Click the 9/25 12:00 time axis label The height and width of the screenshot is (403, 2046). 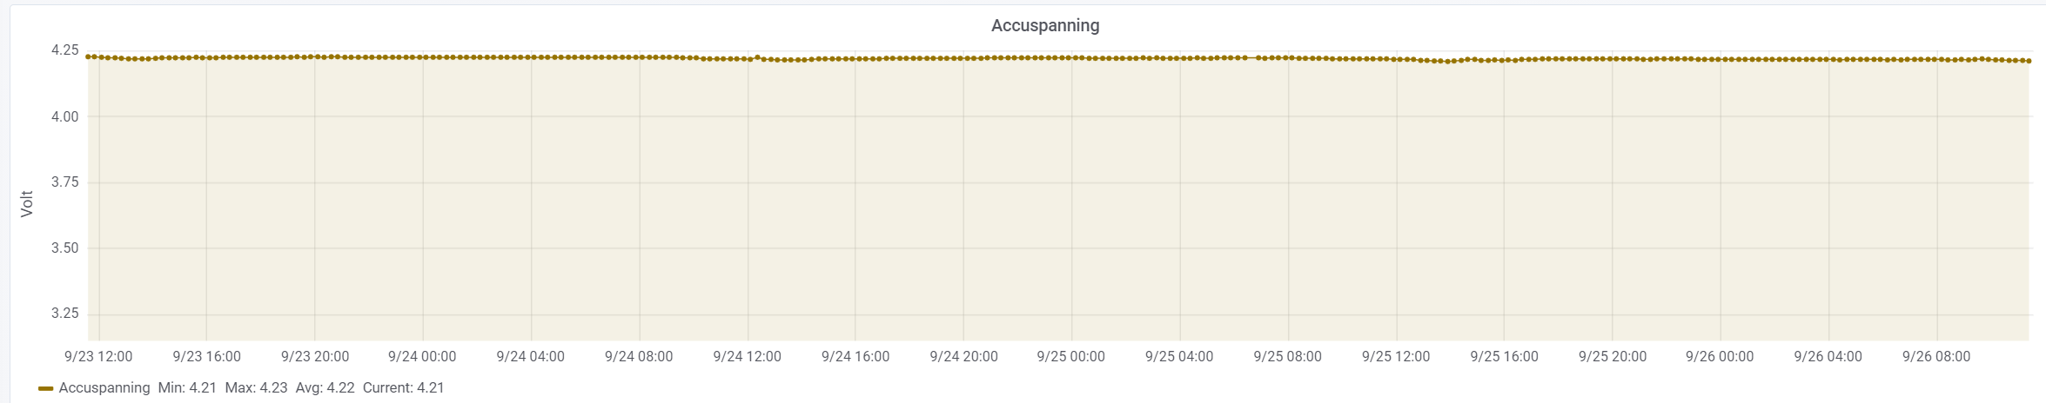1396,356
